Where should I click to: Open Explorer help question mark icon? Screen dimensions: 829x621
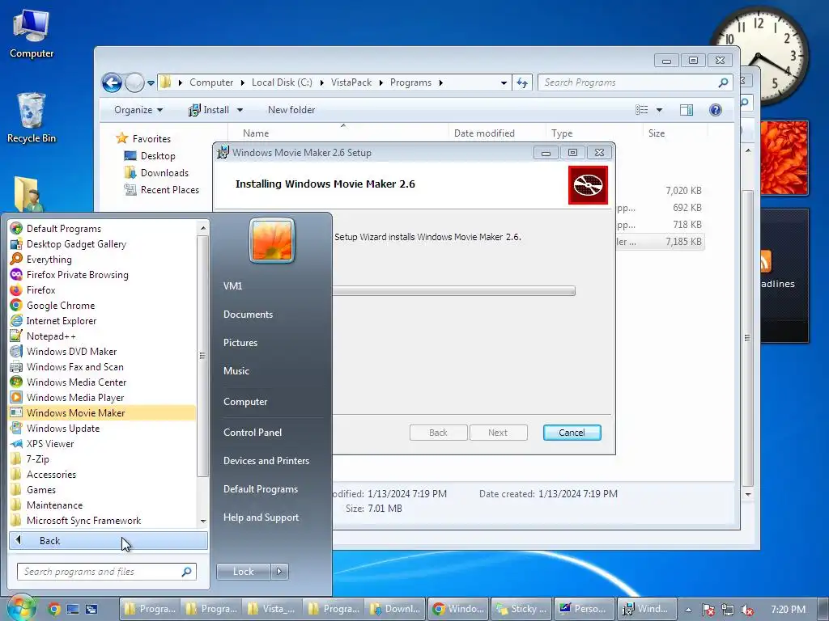click(716, 110)
